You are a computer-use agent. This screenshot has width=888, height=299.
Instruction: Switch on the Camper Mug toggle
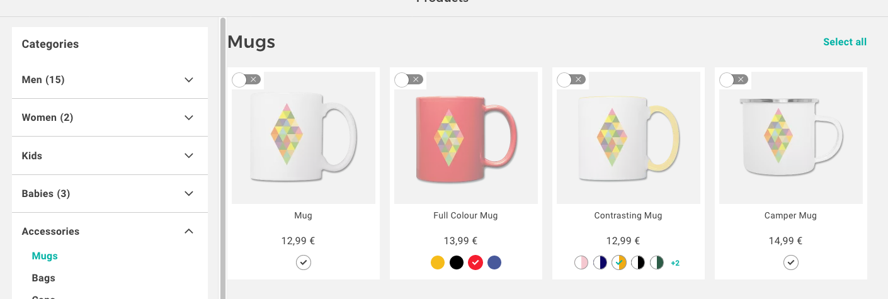733,79
